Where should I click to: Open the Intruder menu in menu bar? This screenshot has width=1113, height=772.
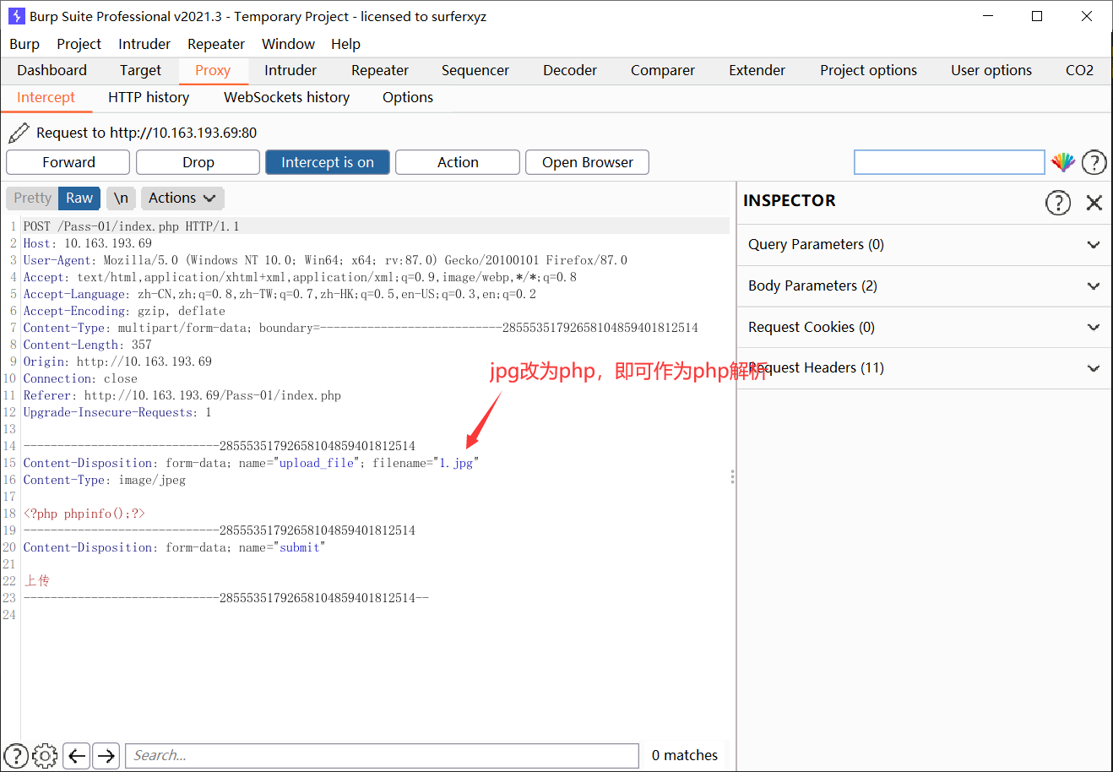tap(144, 44)
